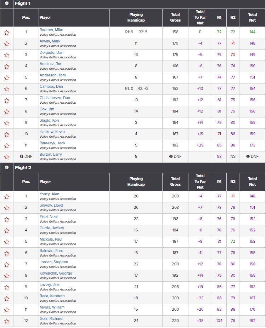266x328 pixels.
Task: Star Dan Campos as a favorite
Action: [x=7, y=89]
